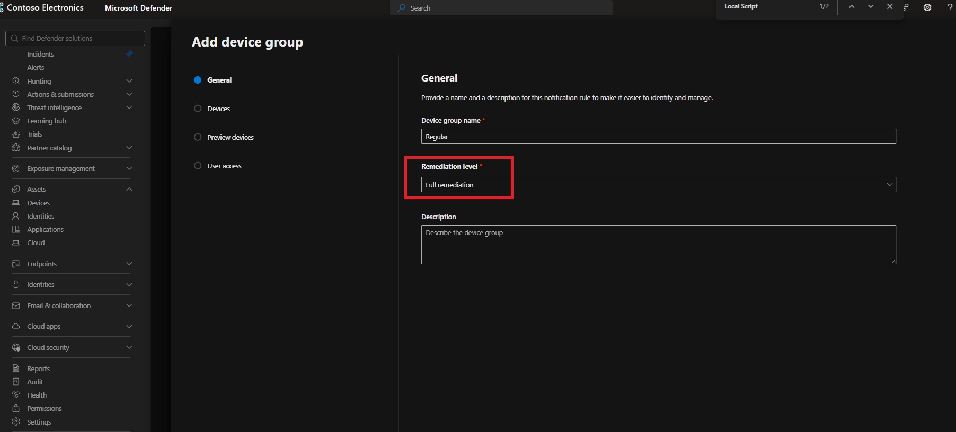Click Find Defender solutions search field
Screen dimensions: 956x432
(x=75, y=38)
